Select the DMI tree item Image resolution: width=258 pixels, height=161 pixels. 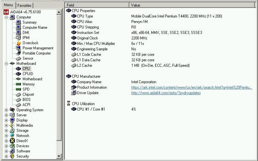coord(26,33)
